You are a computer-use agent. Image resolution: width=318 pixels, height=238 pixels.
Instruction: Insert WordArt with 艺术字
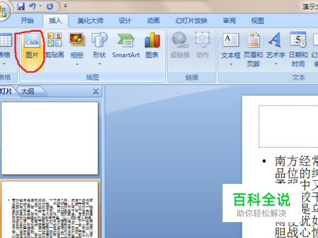[x=275, y=45]
